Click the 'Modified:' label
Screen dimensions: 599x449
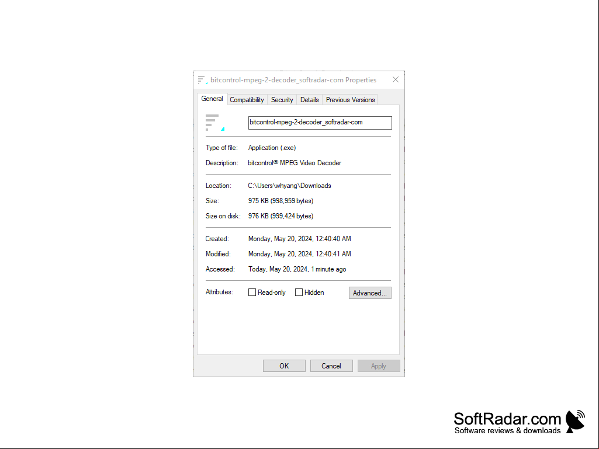[x=218, y=255]
